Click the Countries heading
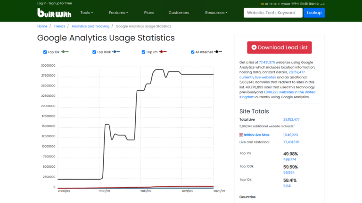The image size is (362, 203). pos(247,197)
